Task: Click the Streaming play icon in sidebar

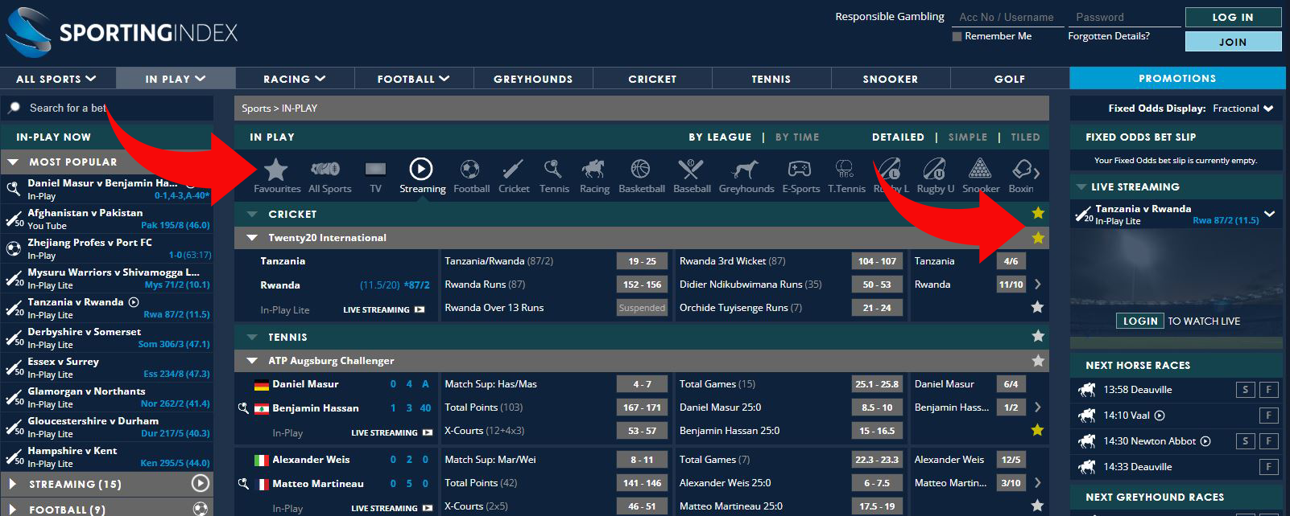Action: pos(201,484)
